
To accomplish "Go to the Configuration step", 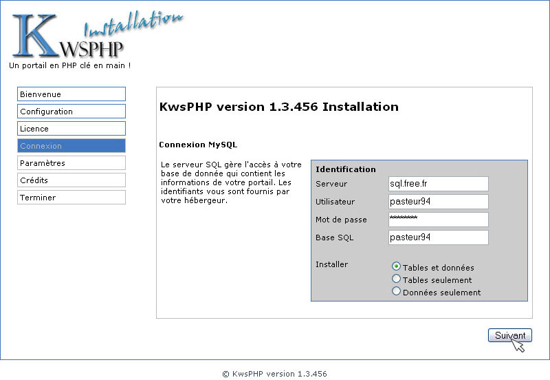I will point(71,112).
